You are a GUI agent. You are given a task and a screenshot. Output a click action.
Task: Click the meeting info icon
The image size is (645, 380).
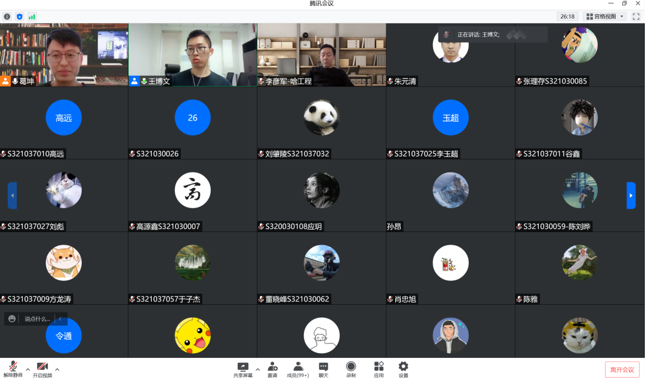tap(7, 17)
